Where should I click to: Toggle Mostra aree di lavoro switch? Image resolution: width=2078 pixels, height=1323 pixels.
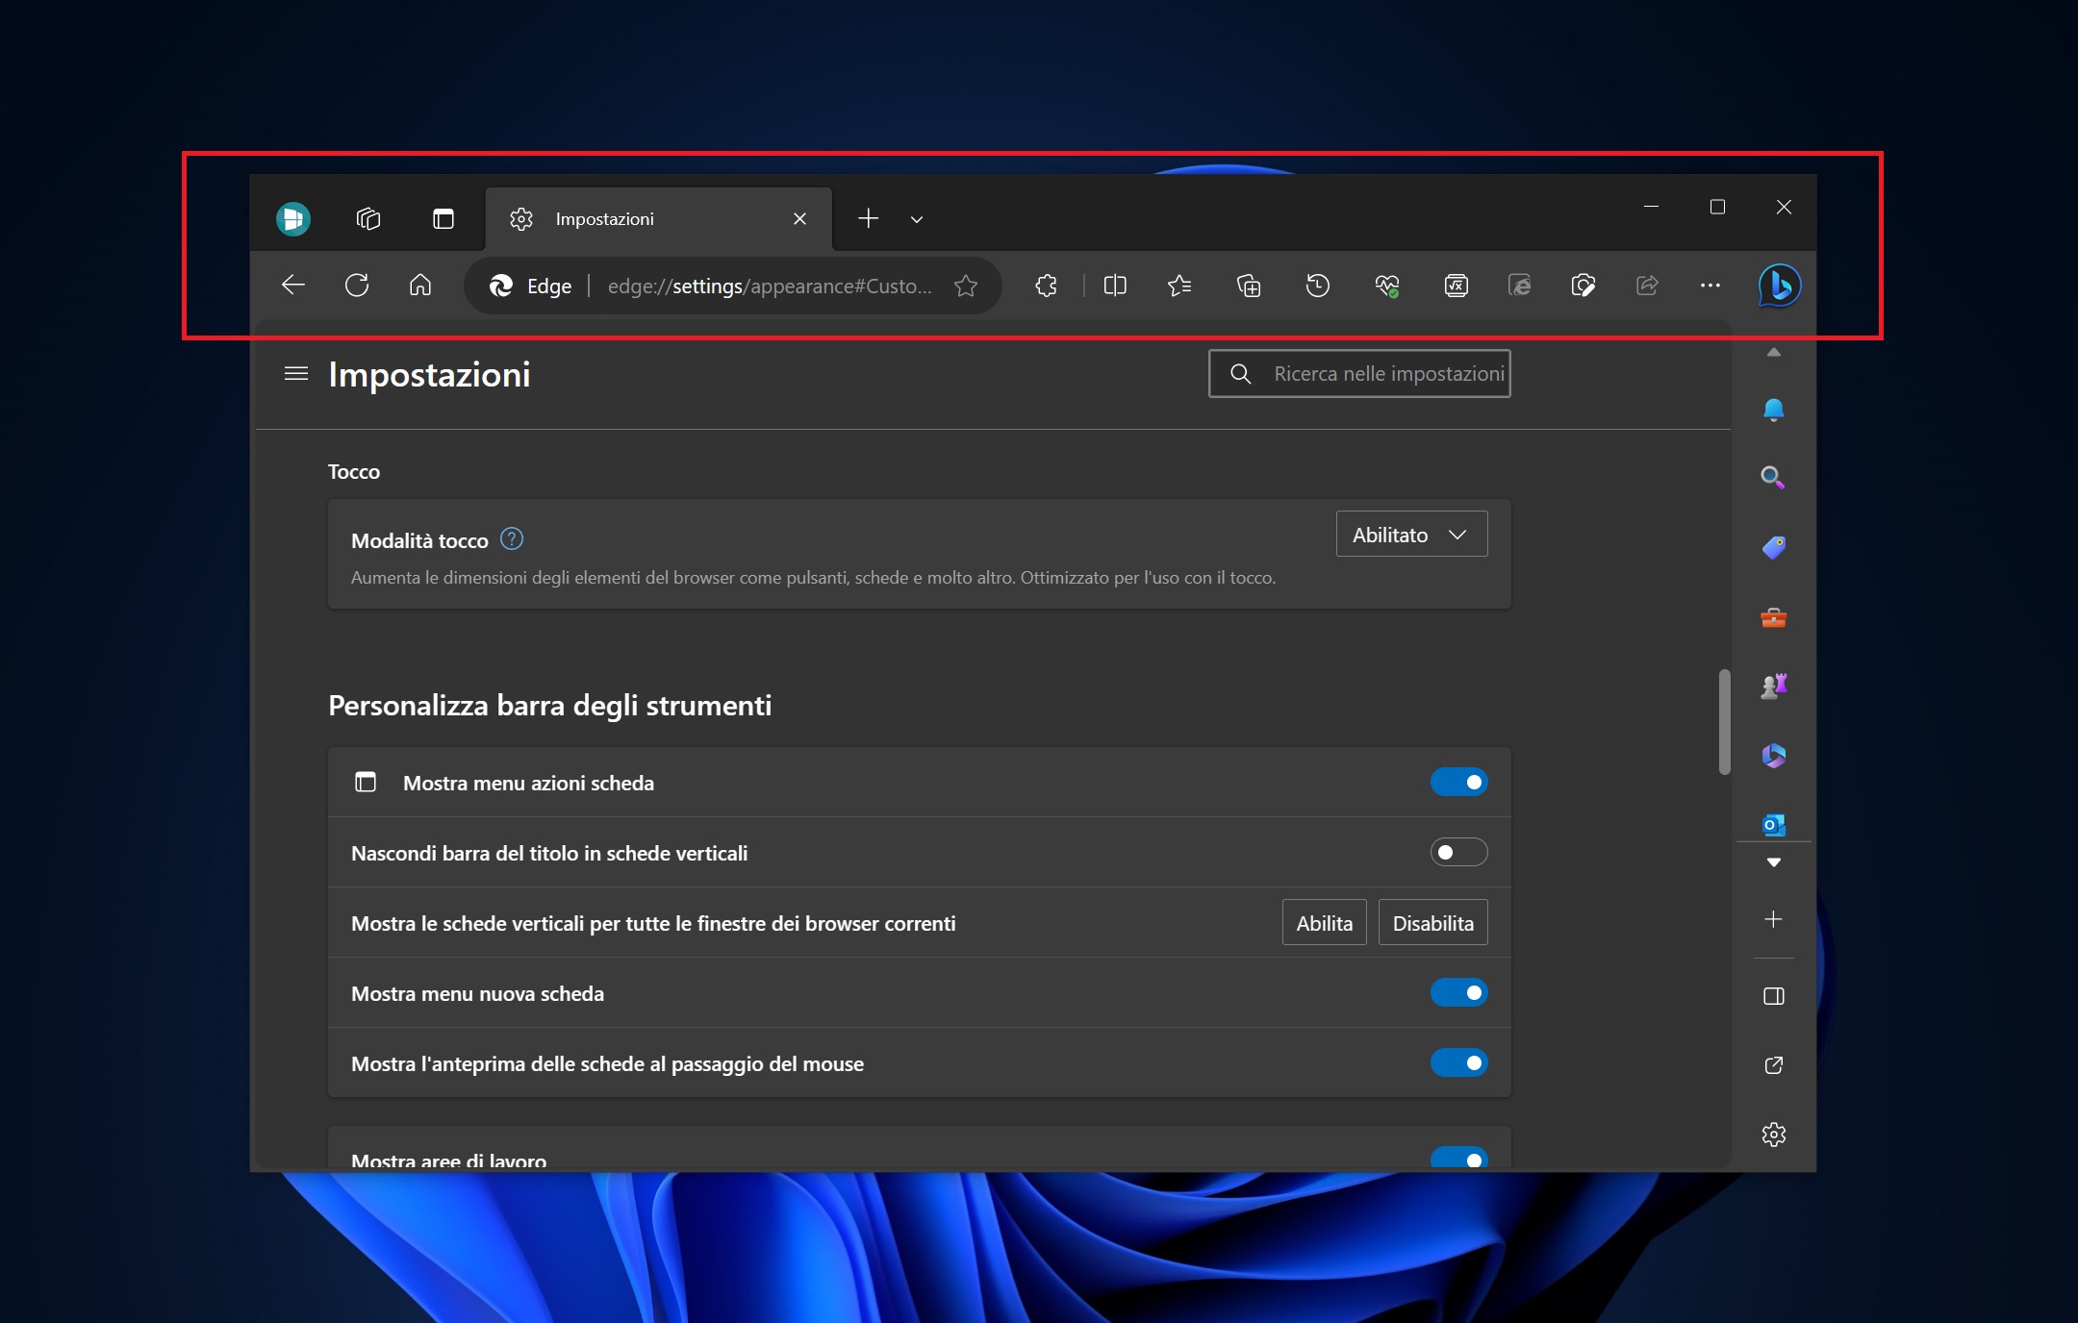coord(1458,1158)
